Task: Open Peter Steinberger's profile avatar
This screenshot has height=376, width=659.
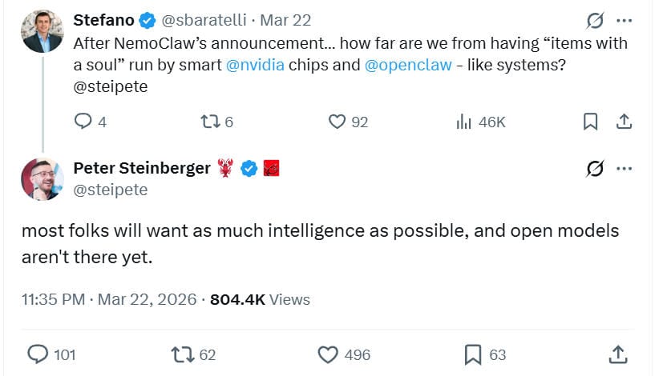Action: click(x=42, y=178)
